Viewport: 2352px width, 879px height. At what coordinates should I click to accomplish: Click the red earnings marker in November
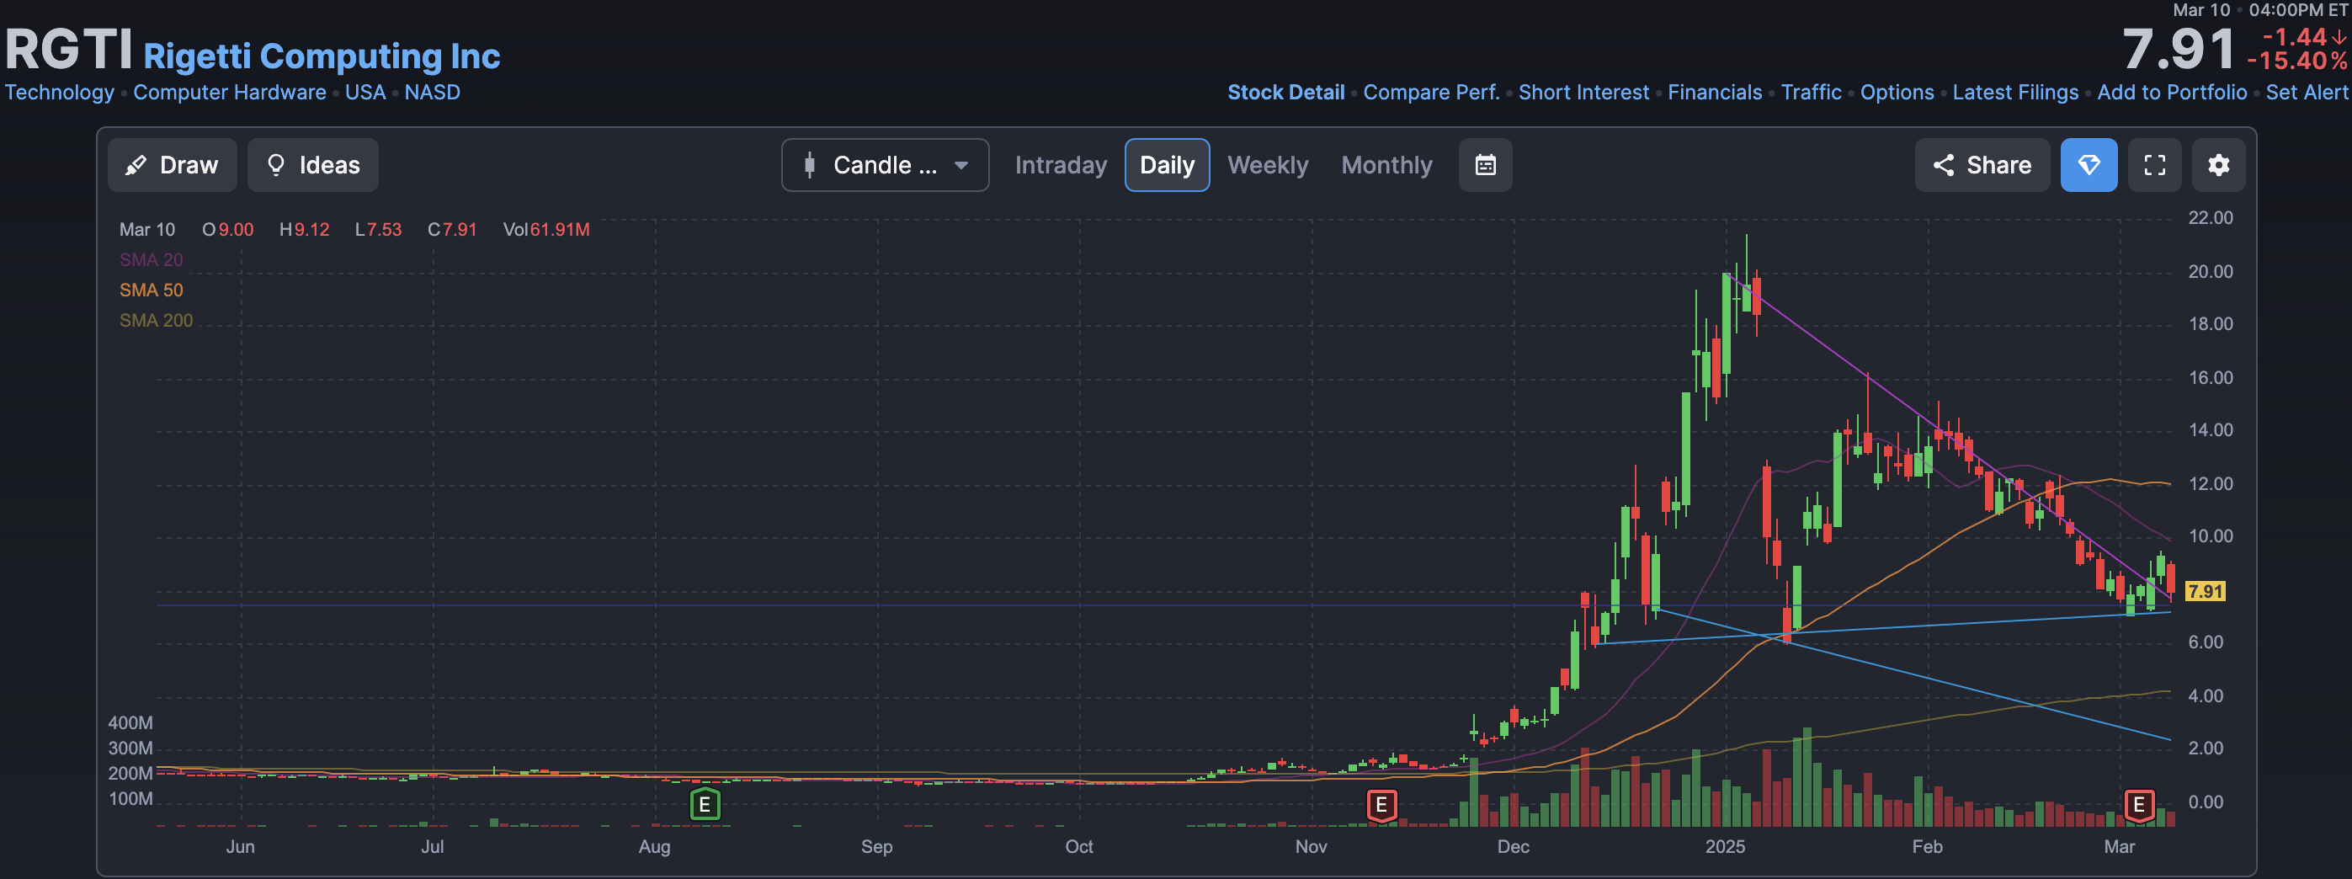pos(1381,805)
